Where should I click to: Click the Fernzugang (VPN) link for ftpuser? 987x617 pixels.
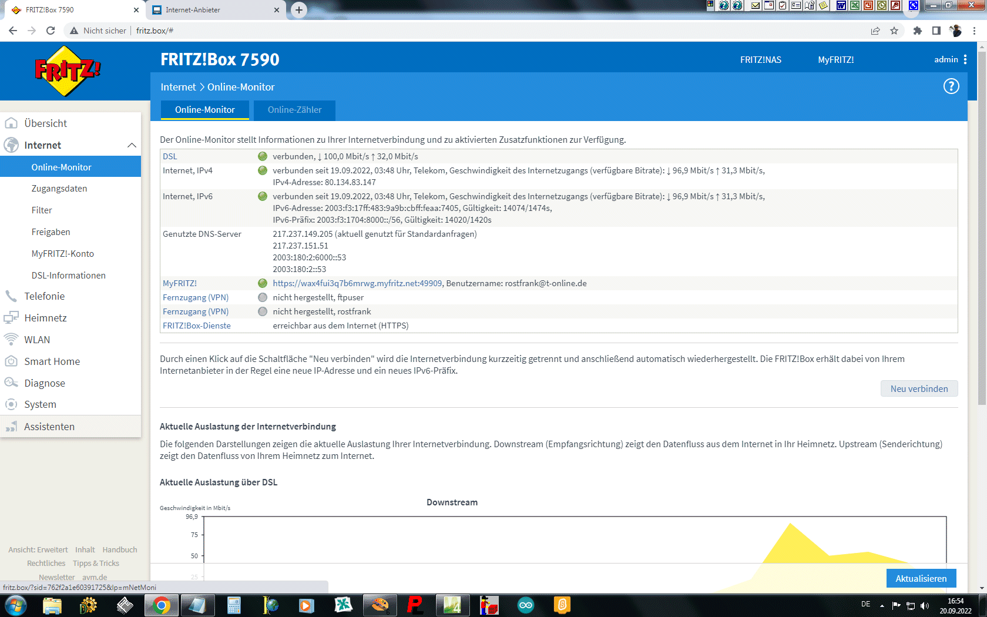coord(196,297)
